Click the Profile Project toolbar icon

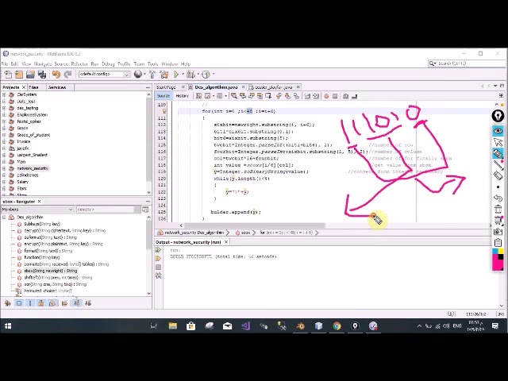[x=206, y=75]
